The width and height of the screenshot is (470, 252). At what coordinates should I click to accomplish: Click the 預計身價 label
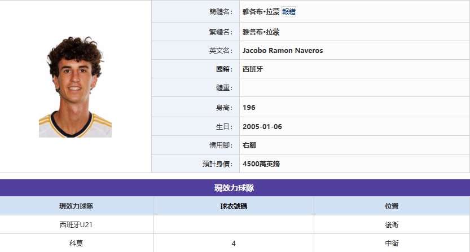click(x=218, y=164)
